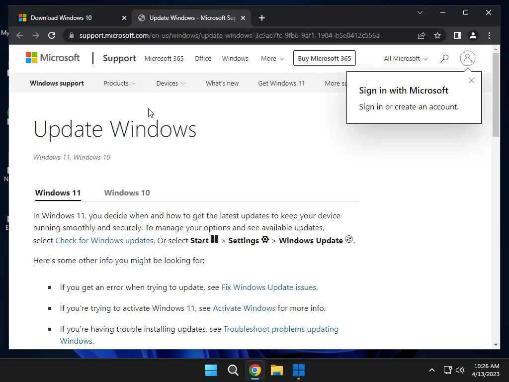The width and height of the screenshot is (509, 382).
Task: Open the Microsoft site search magnifier
Action: 444,59
